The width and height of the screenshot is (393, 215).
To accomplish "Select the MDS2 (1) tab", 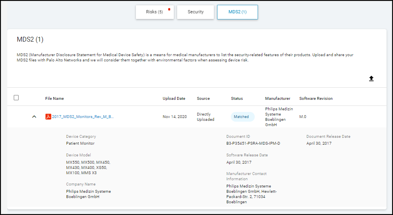I will tap(237, 12).
